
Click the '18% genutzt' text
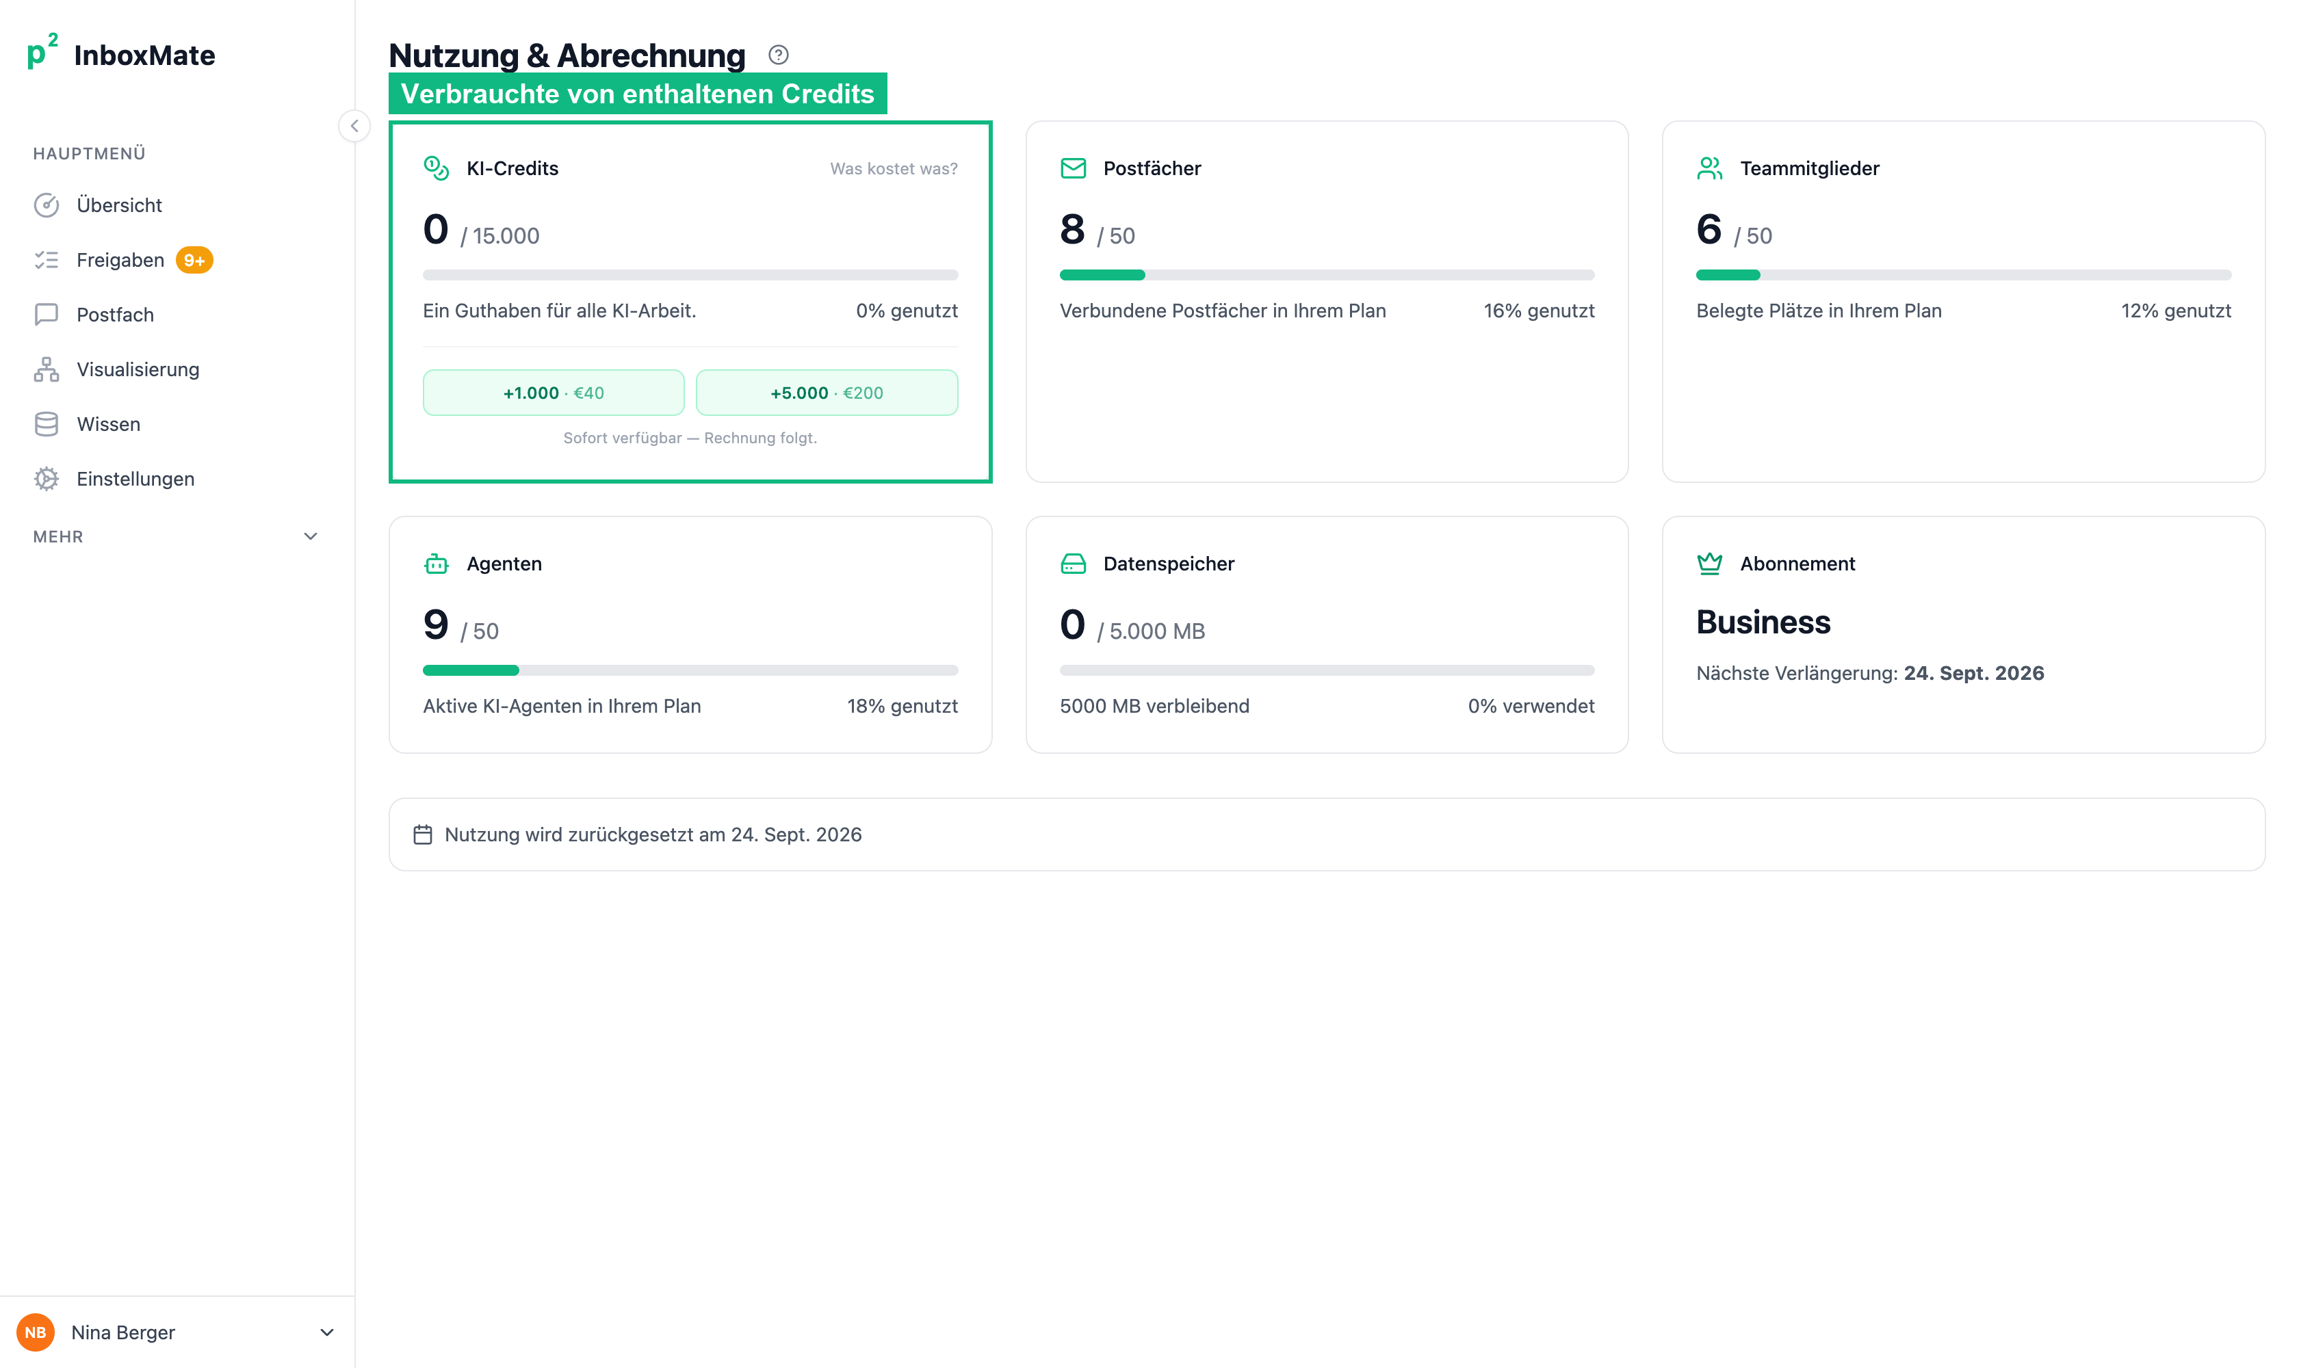click(902, 706)
